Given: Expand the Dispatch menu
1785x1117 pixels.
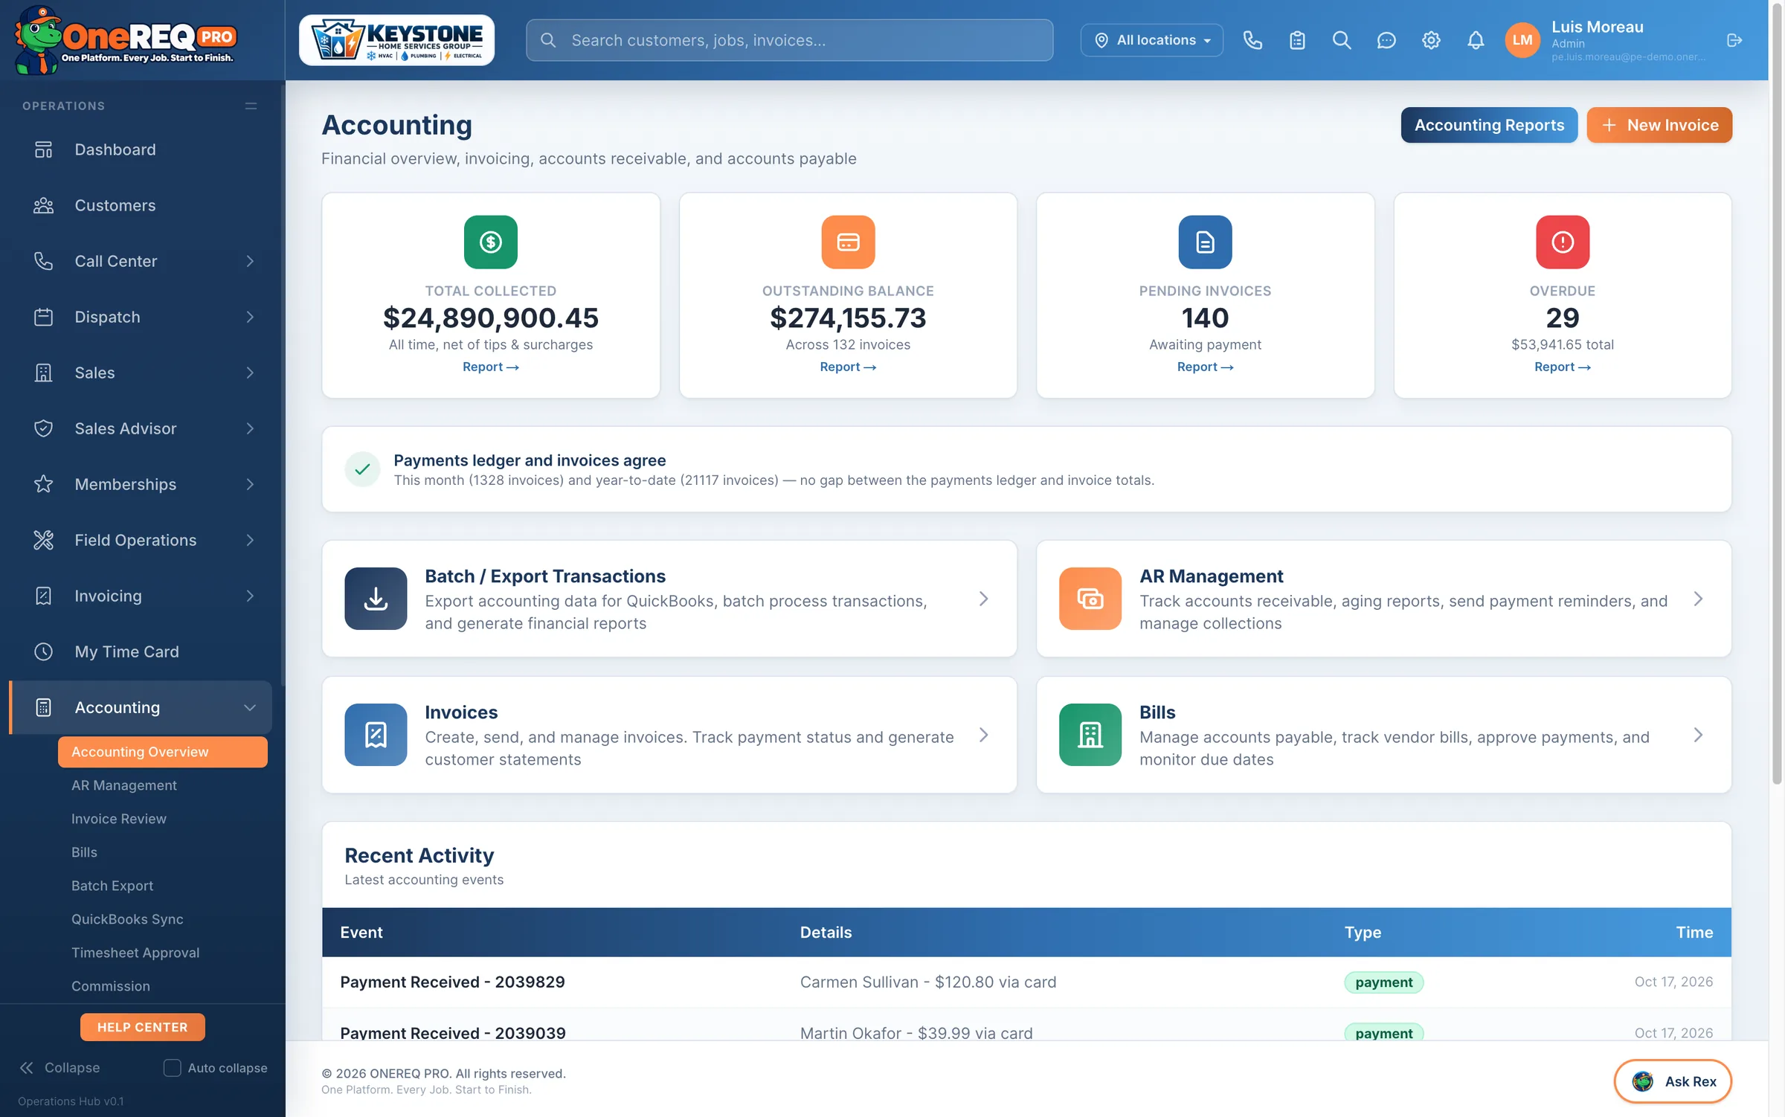Looking at the screenshot, I should (141, 317).
